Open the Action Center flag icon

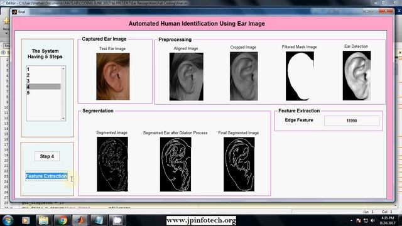click(x=359, y=220)
